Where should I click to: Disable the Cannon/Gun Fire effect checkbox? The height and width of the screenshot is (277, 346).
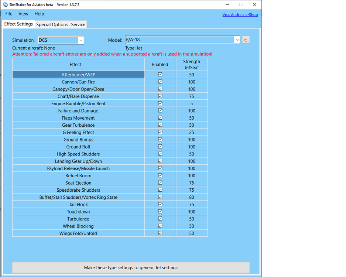coord(160,82)
